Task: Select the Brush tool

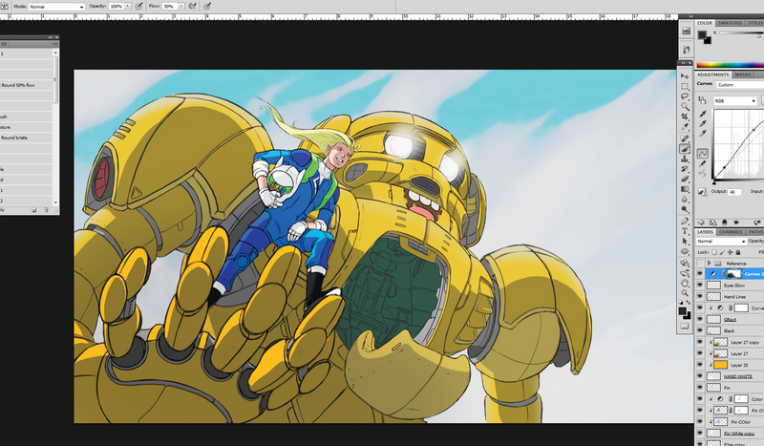Action: click(685, 149)
